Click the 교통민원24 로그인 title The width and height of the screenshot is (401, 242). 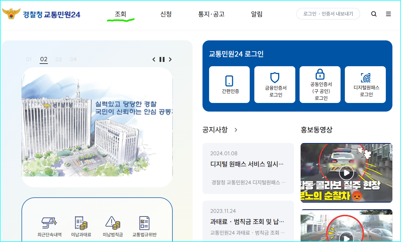point(236,54)
